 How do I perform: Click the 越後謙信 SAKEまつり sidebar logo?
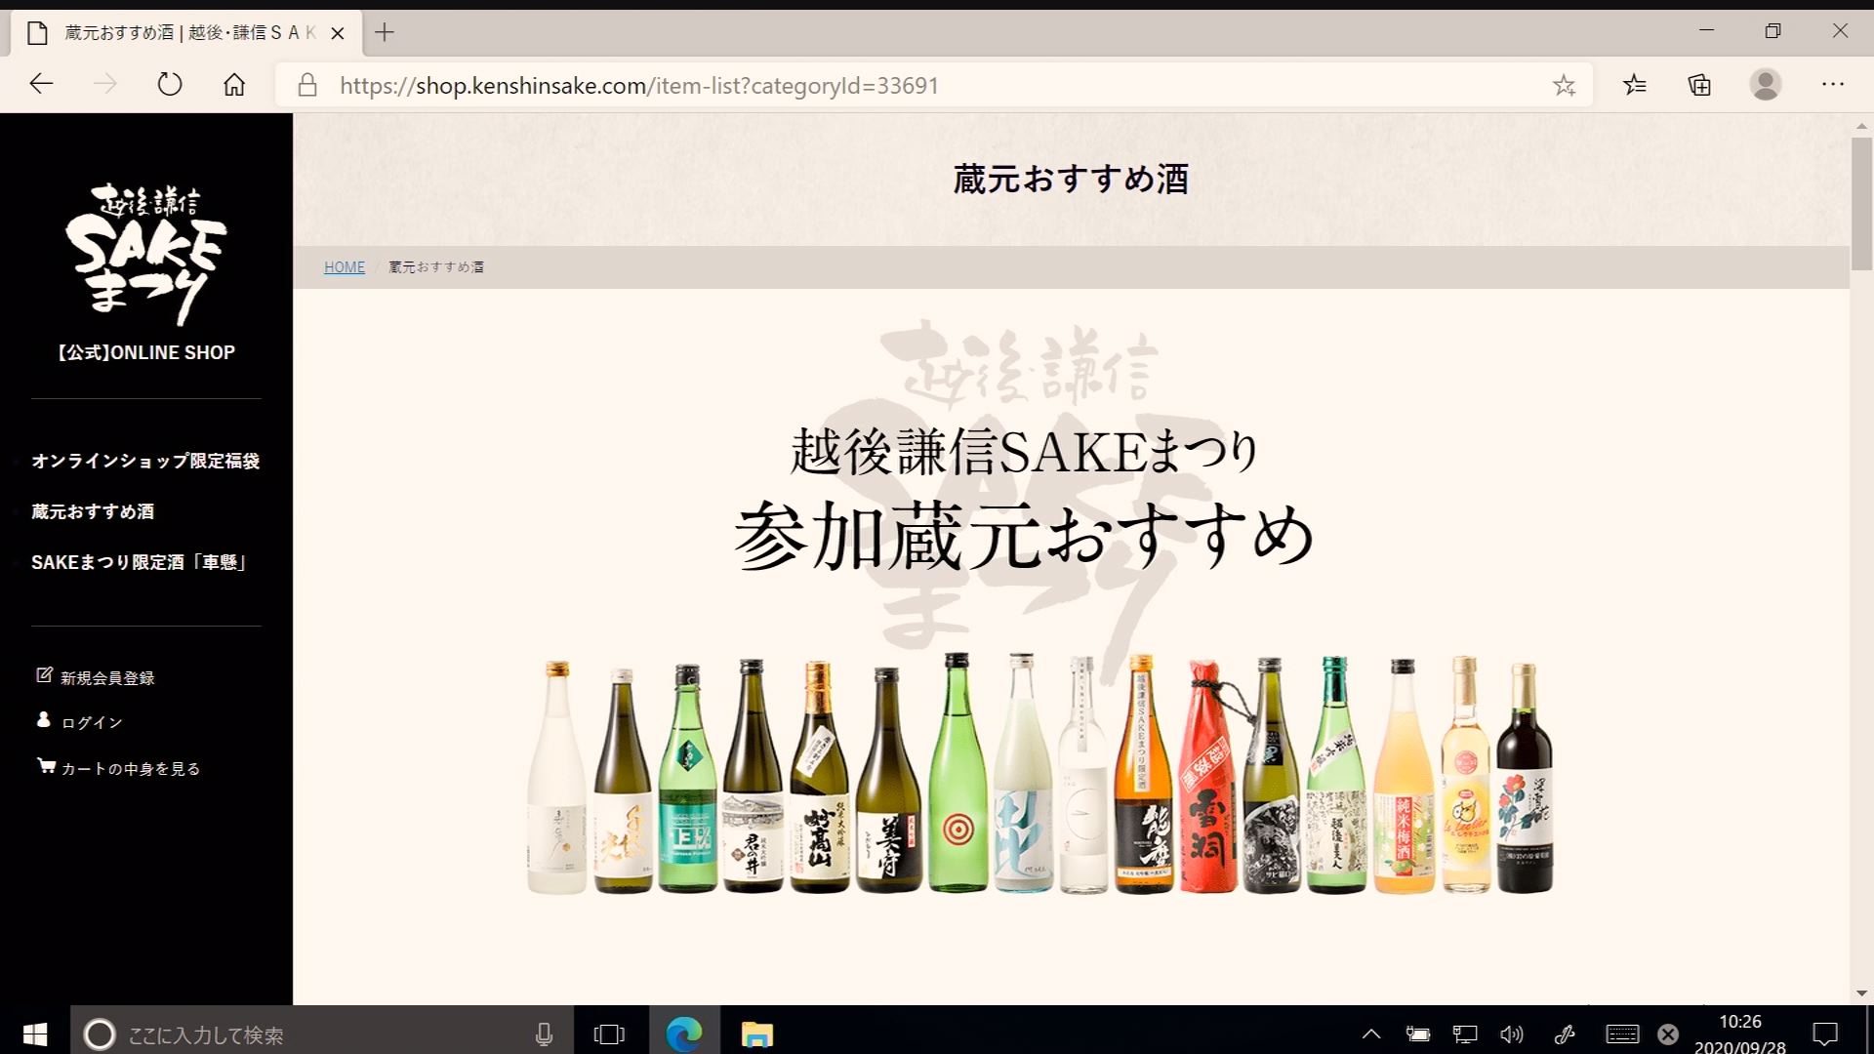[145, 254]
